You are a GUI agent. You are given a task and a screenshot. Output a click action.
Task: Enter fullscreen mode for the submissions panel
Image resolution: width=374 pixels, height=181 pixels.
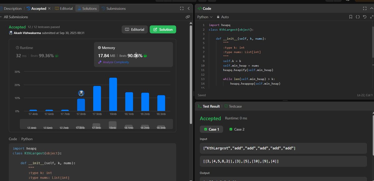click(182, 8)
